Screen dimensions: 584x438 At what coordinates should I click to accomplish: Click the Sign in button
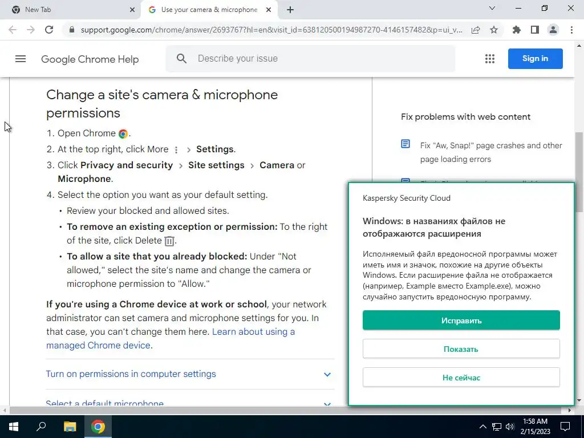[x=535, y=59]
